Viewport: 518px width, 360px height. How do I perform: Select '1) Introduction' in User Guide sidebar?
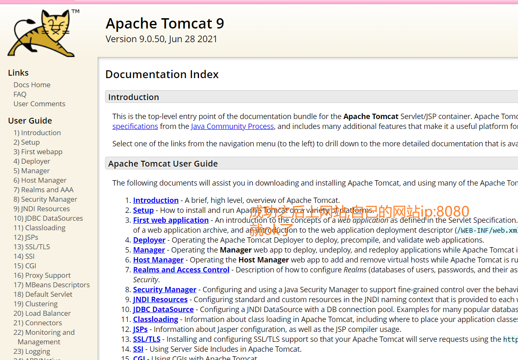coord(37,133)
